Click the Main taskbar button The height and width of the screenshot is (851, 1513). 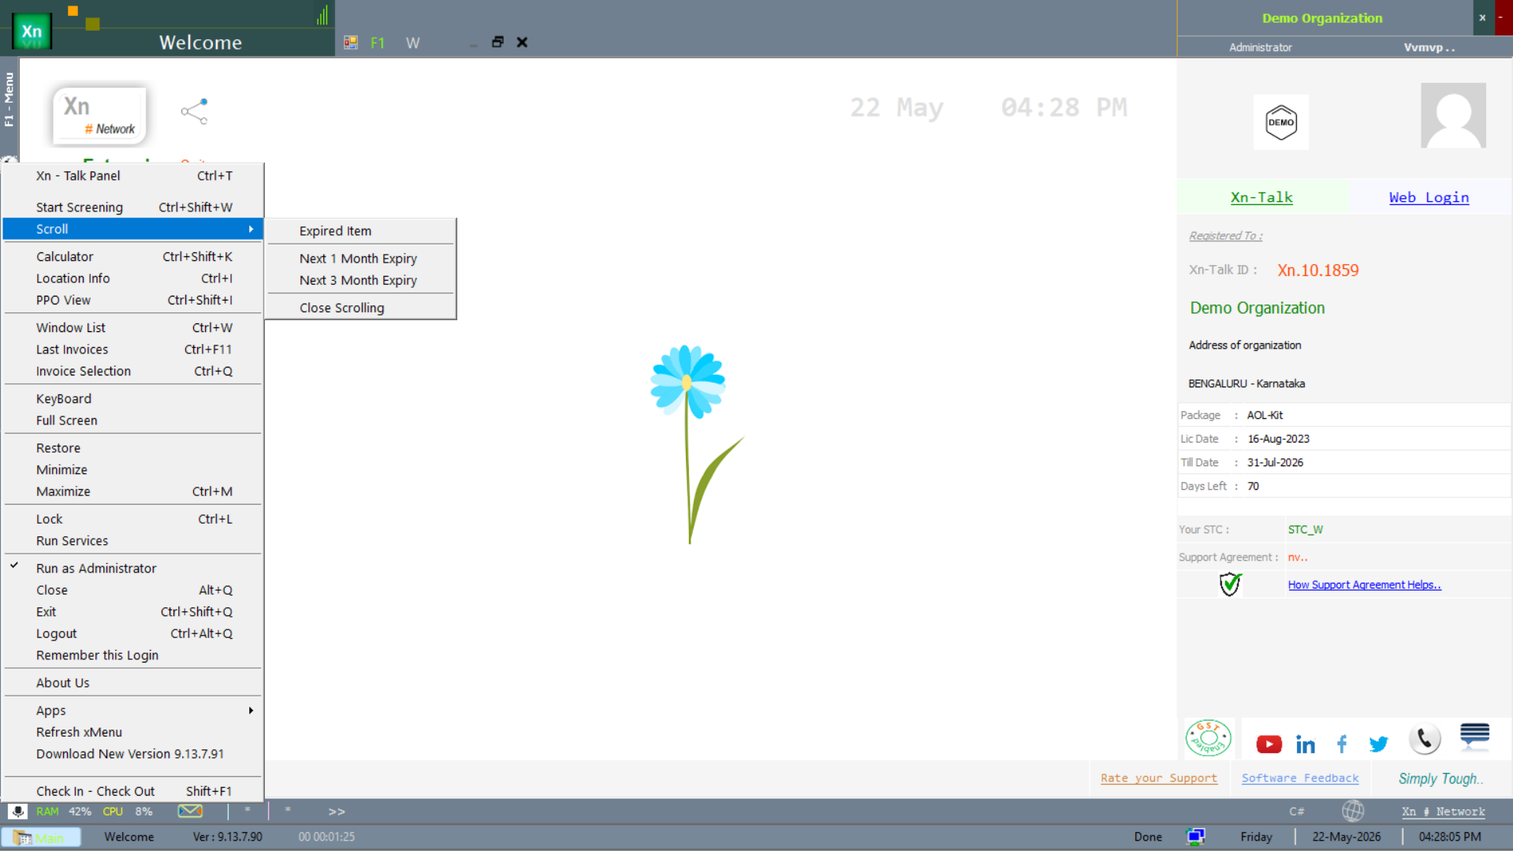point(41,838)
